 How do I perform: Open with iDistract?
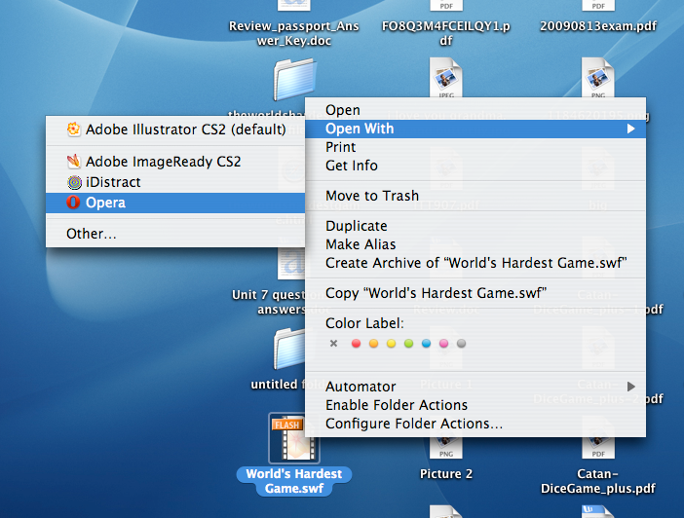pyautogui.click(x=175, y=182)
